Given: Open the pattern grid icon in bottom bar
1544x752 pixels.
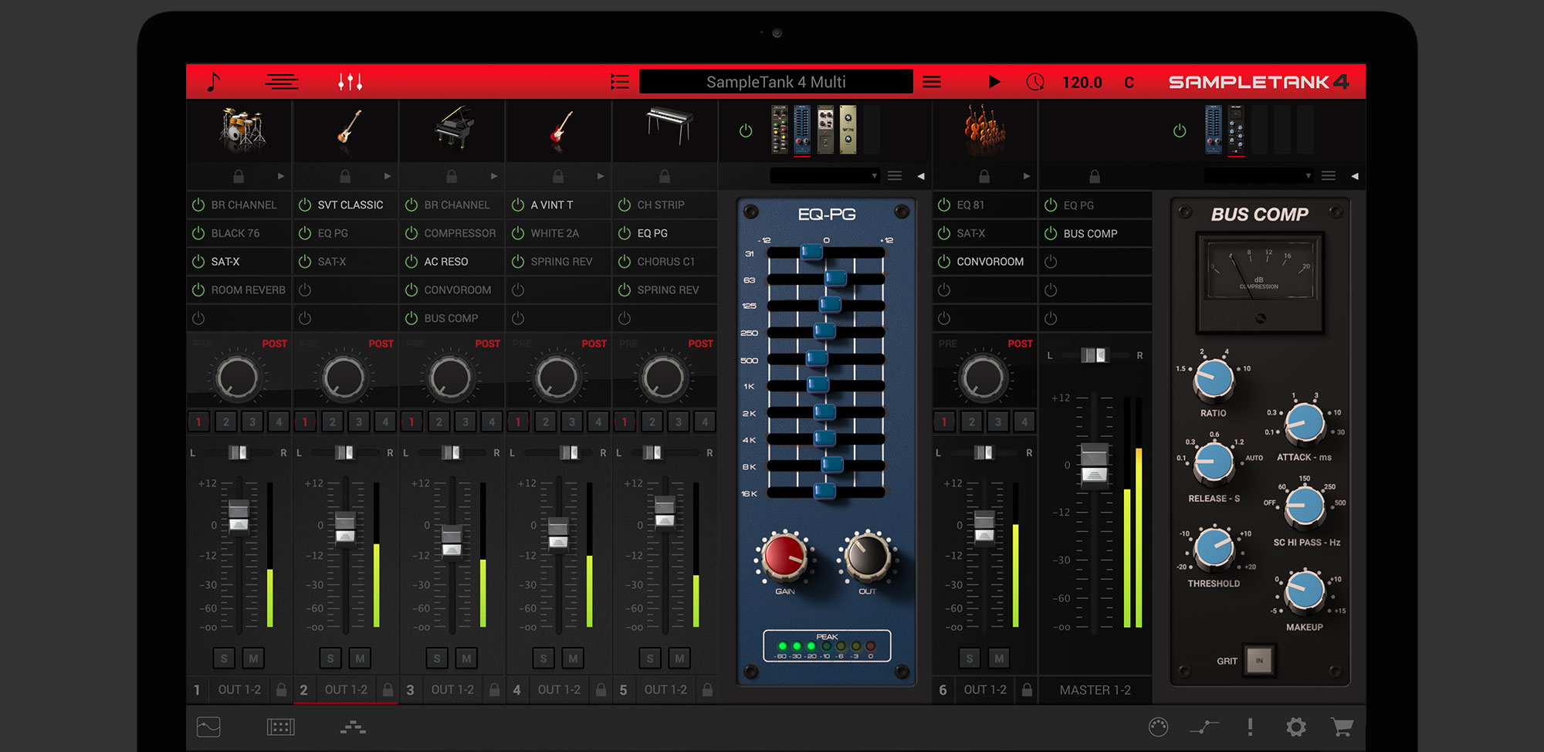Looking at the screenshot, I should tap(281, 726).
